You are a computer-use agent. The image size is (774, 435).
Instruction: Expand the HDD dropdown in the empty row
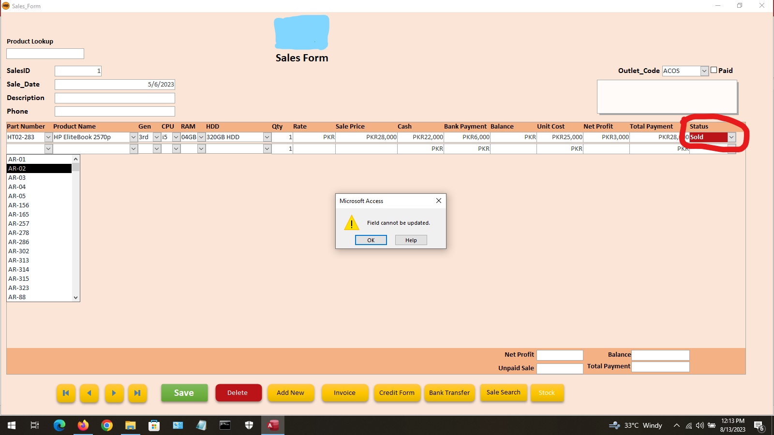pos(267,148)
